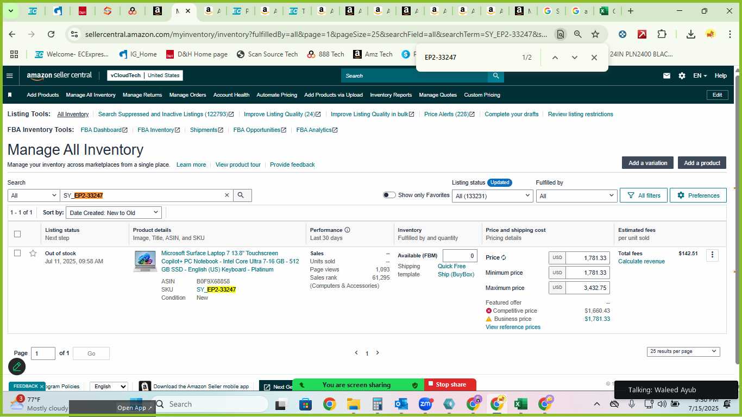
Task: Open the English footer language dropdown
Action: [109, 387]
